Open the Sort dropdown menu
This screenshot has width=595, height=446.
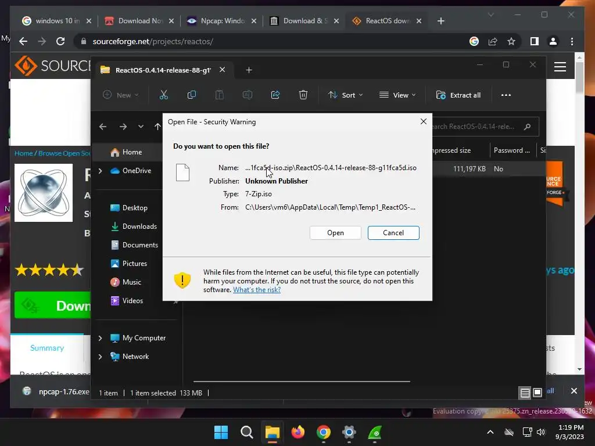[x=345, y=95]
